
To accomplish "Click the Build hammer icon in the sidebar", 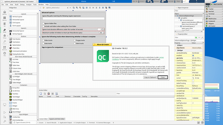I will pyautogui.click(x=5, y=121).
